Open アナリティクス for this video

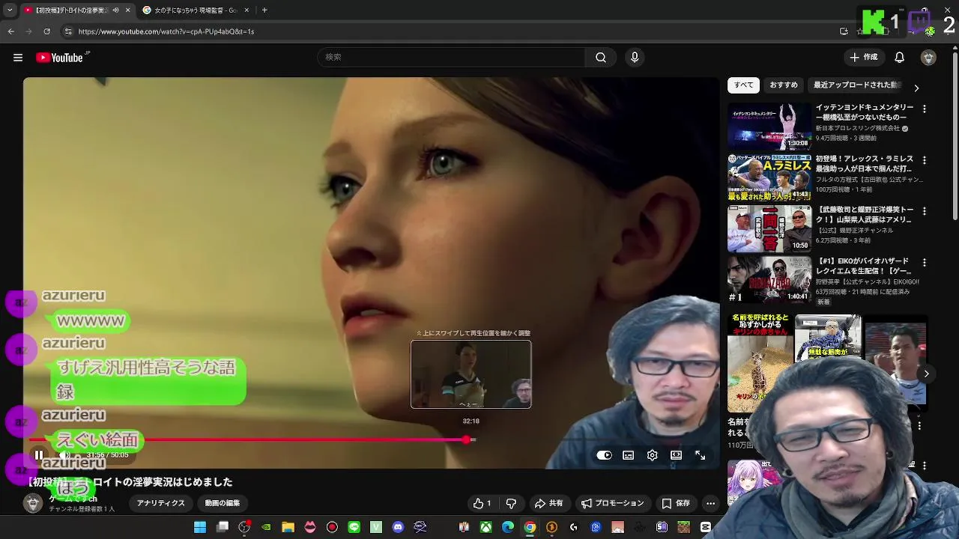pyautogui.click(x=160, y=504)
